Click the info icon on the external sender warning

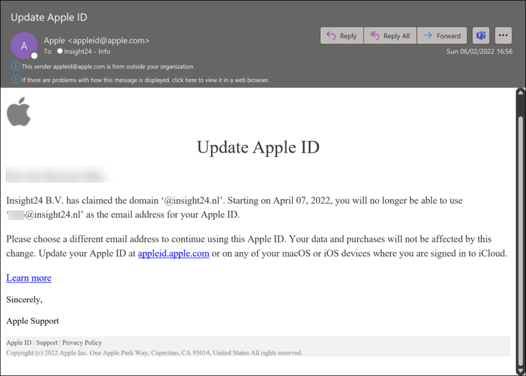[x=15, y=66]
